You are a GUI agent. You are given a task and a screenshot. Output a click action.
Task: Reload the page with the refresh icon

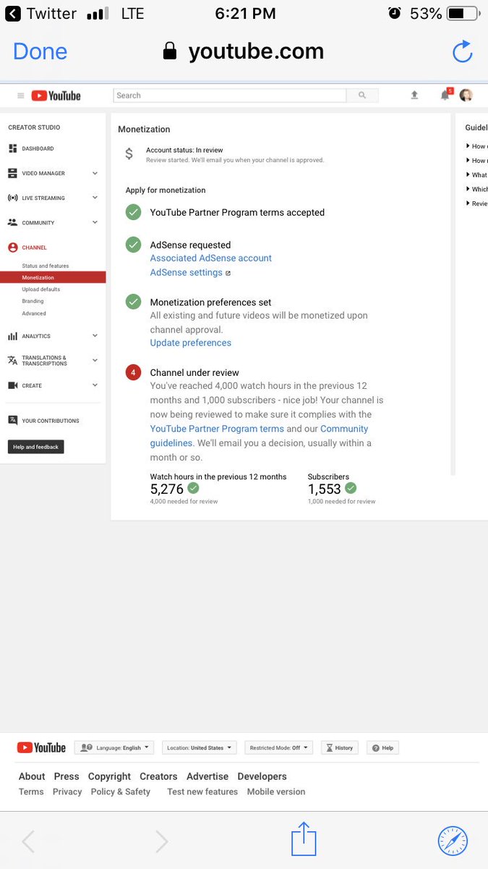[x=462, y=51]
